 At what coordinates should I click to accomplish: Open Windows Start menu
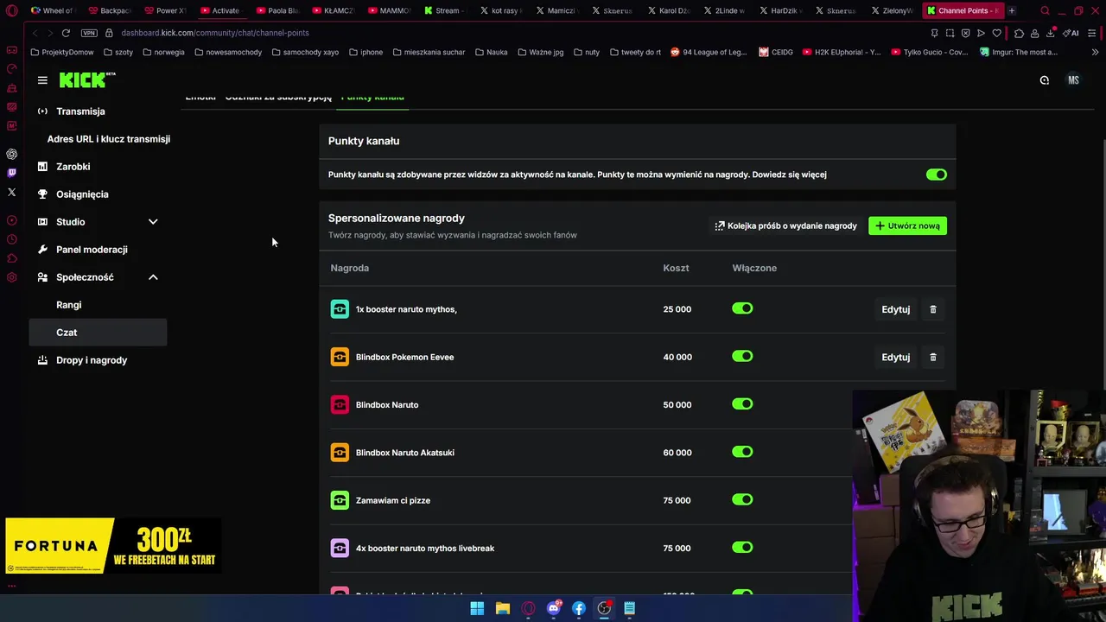tap(477, 608)
